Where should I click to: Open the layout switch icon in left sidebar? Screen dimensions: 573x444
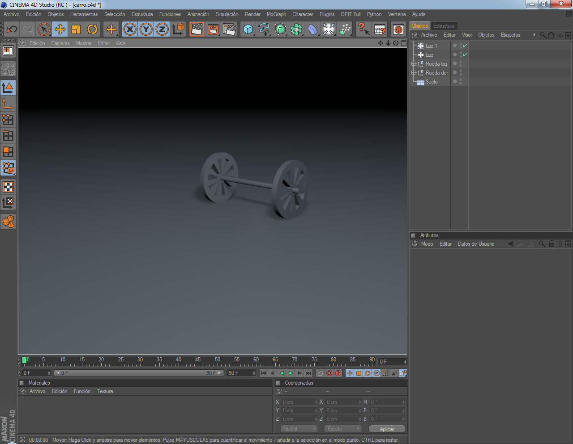[8, 50]
